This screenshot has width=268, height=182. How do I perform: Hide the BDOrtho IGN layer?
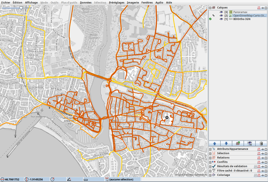pyautogui.click(x=221, y=19)
